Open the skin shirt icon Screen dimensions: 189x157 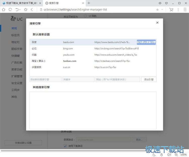coord(167,3)
